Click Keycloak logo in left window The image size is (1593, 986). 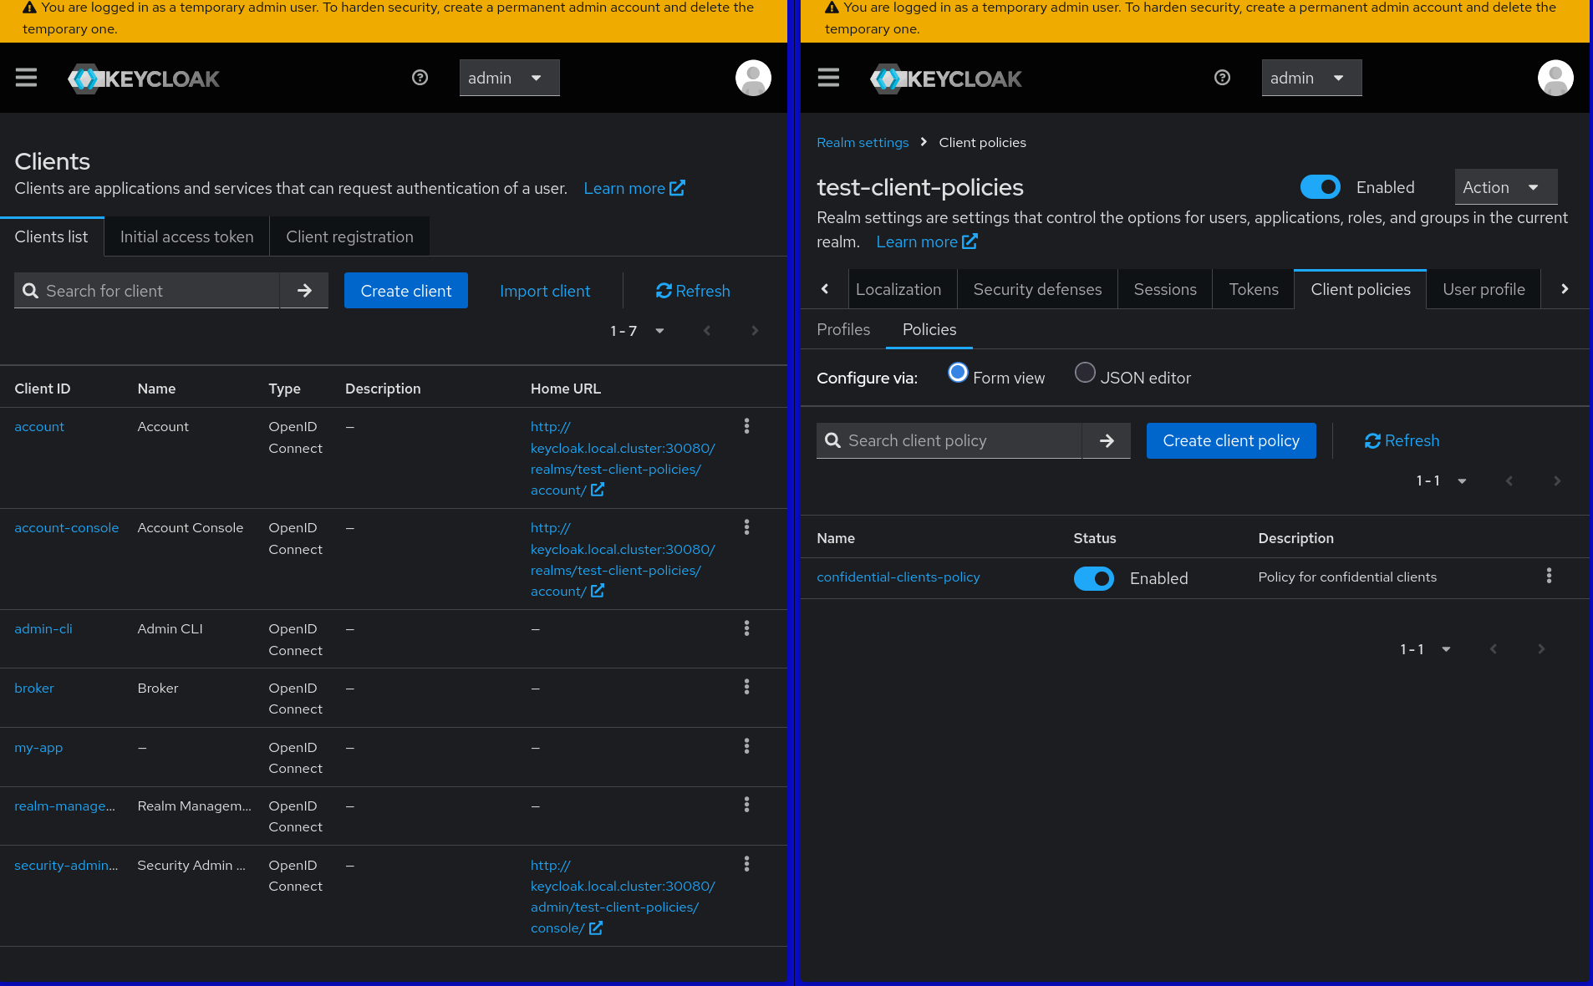[x=144, y=79]
